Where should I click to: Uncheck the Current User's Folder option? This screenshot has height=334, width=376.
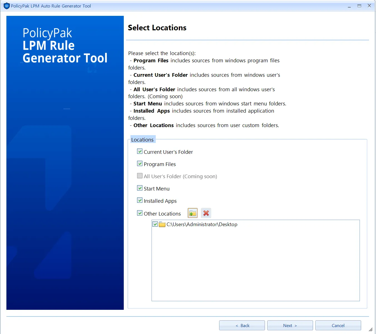[x=140, y=151]
